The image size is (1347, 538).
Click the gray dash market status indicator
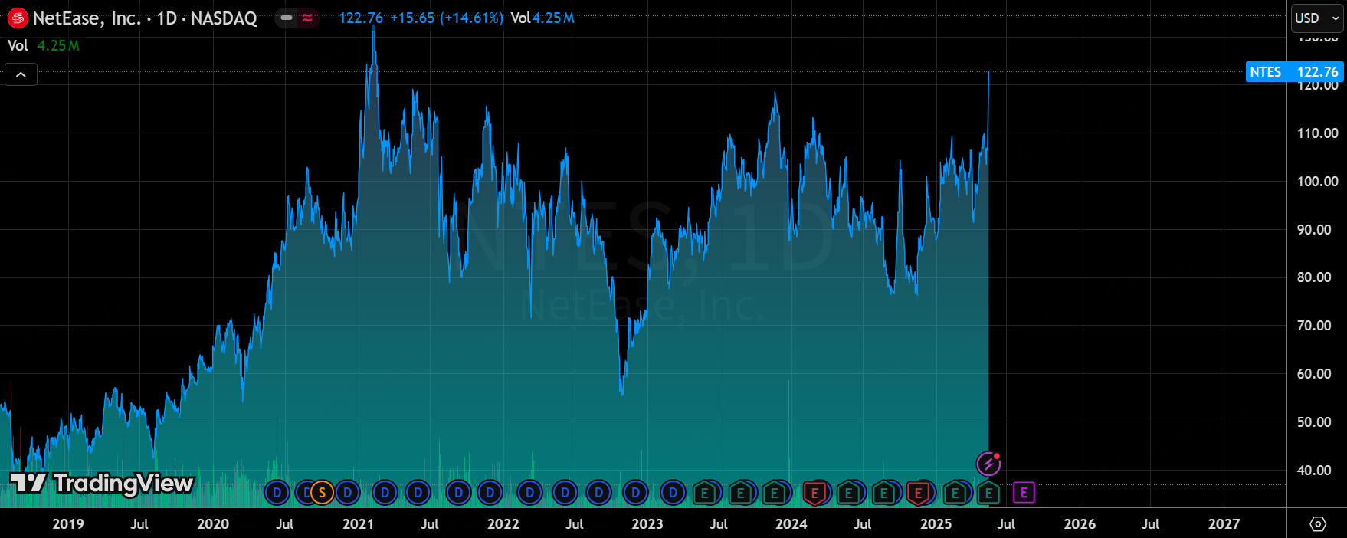point(286,18)
